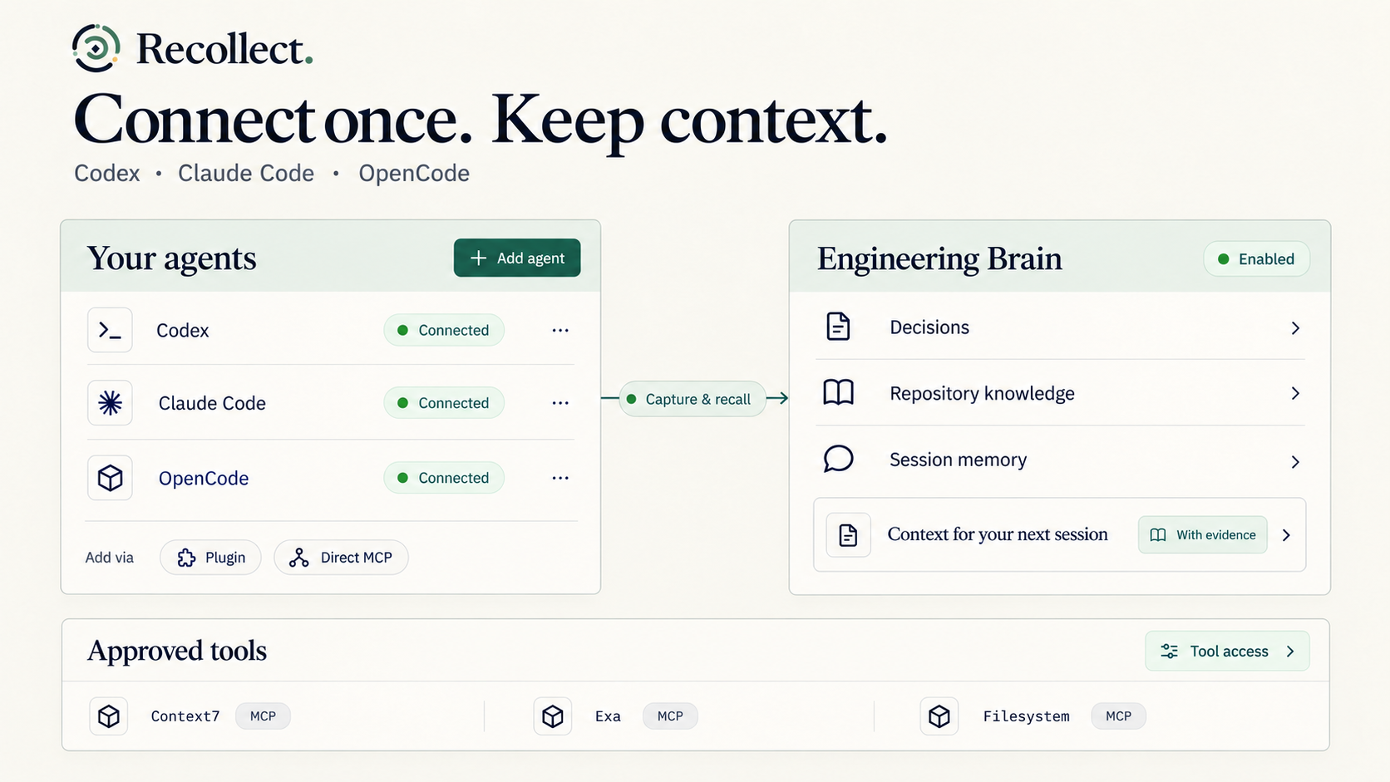Image resolution: width=1390 pixels, height=782 pixels.
Task: Click the Repository knowledge label
Action: (982, 393)
